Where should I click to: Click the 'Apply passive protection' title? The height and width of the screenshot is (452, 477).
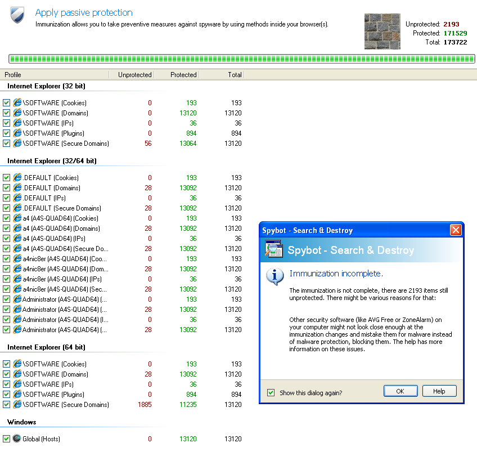pos(84,12)
